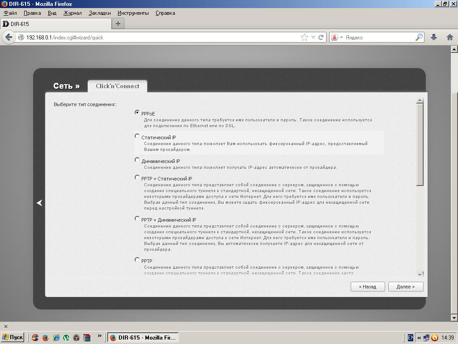Launch Internet Explorer from quick launch
458x344 pixels.
click(56, 338)
